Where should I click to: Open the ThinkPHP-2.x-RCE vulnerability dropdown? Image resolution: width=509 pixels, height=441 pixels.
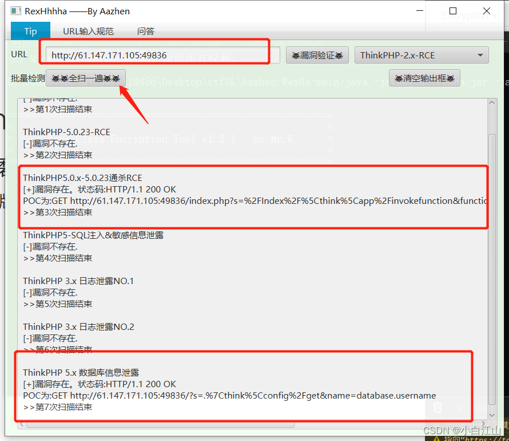coord(421,55)
